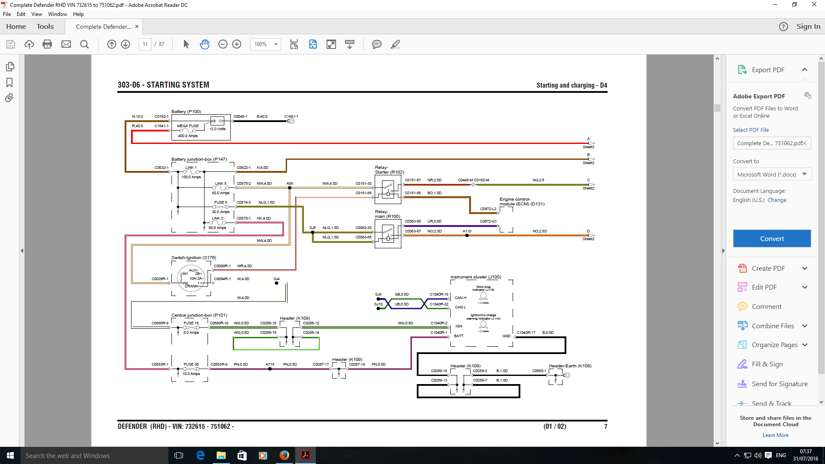
Task: Open Task View on taskbar
Action: (x=179, y=455)
